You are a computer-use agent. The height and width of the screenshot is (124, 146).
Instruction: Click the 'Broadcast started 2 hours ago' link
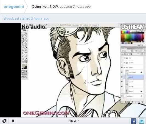coord(26,18)
